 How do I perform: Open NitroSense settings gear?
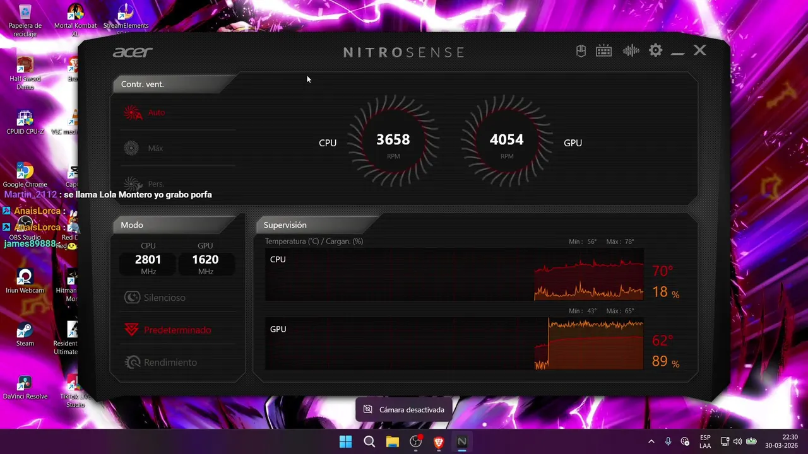click(x=656, y=50)
